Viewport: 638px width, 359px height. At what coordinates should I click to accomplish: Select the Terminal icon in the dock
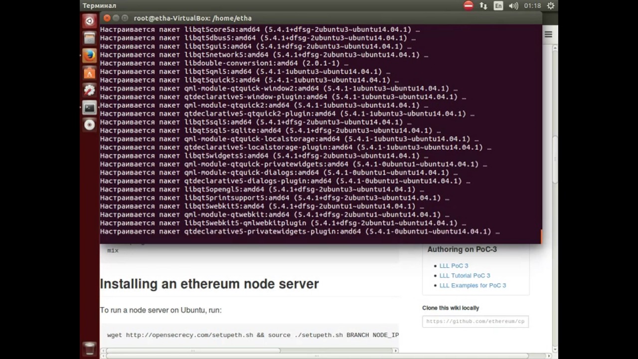89,107
